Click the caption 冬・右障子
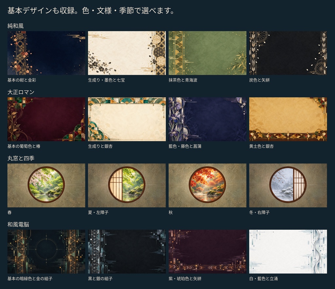Screen dimensions: 335x289 click(x=259, y=212)
